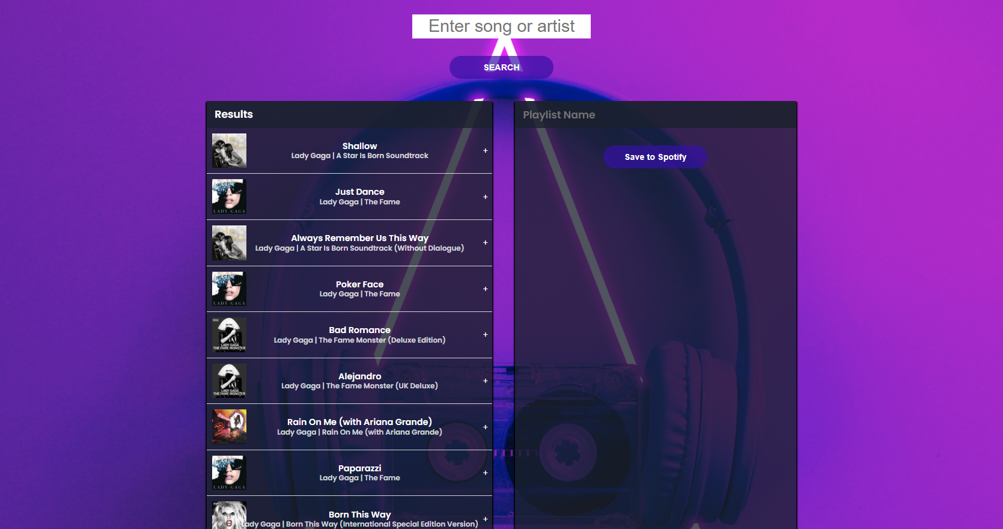The height and width of the screenshot is (529, 1003).
Task: Add Just Dance with plus icon
Action: (x=485, y=197)
